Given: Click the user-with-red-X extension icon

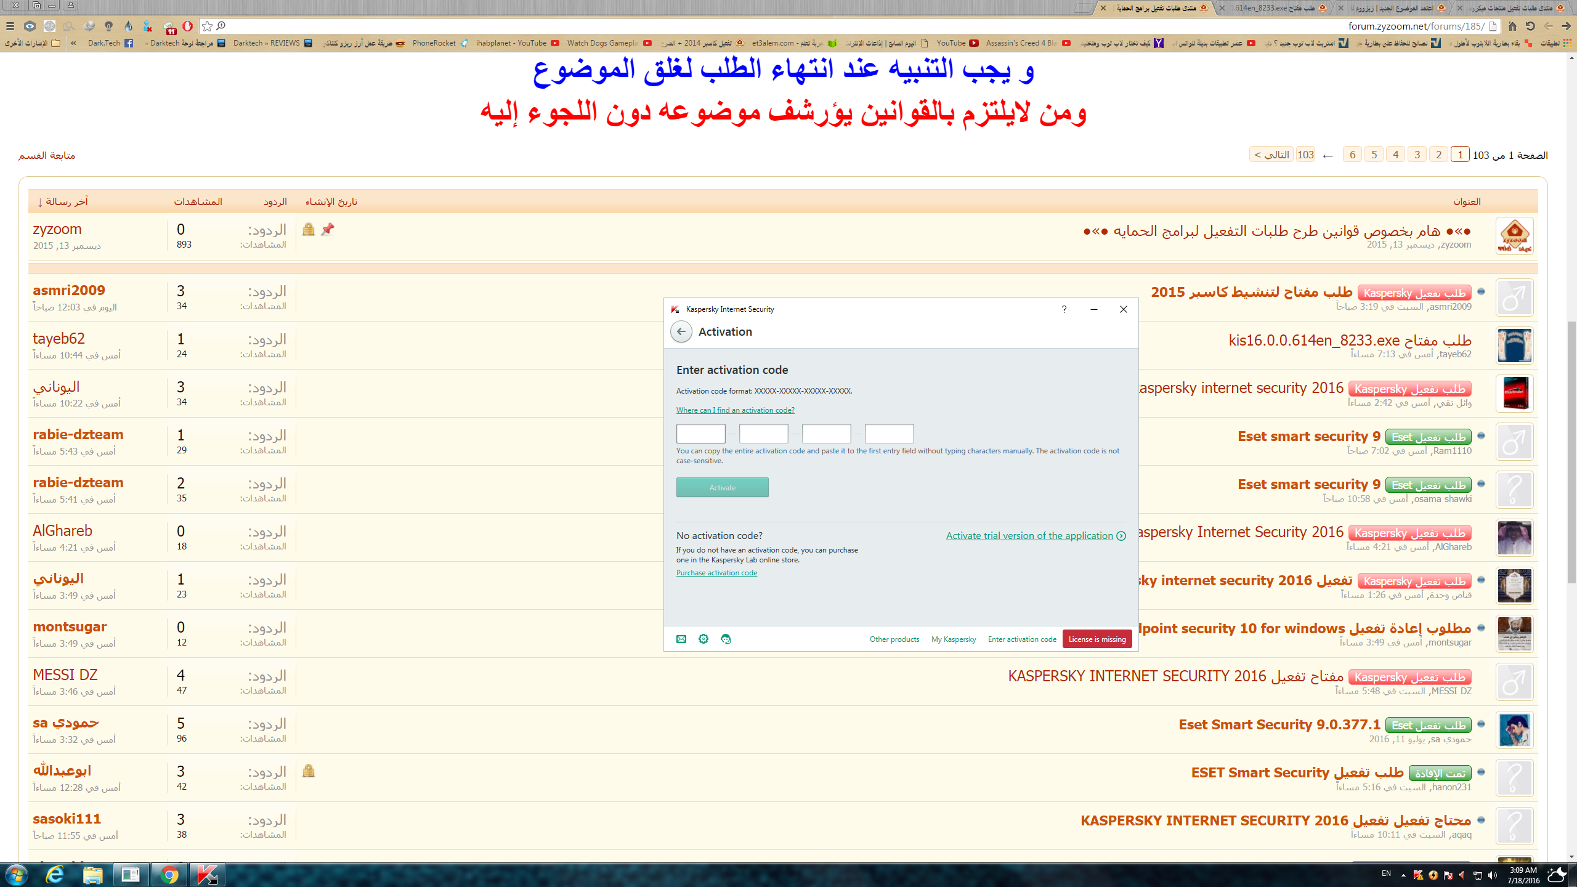Looking at the screenshot, I should pos(148,26).
